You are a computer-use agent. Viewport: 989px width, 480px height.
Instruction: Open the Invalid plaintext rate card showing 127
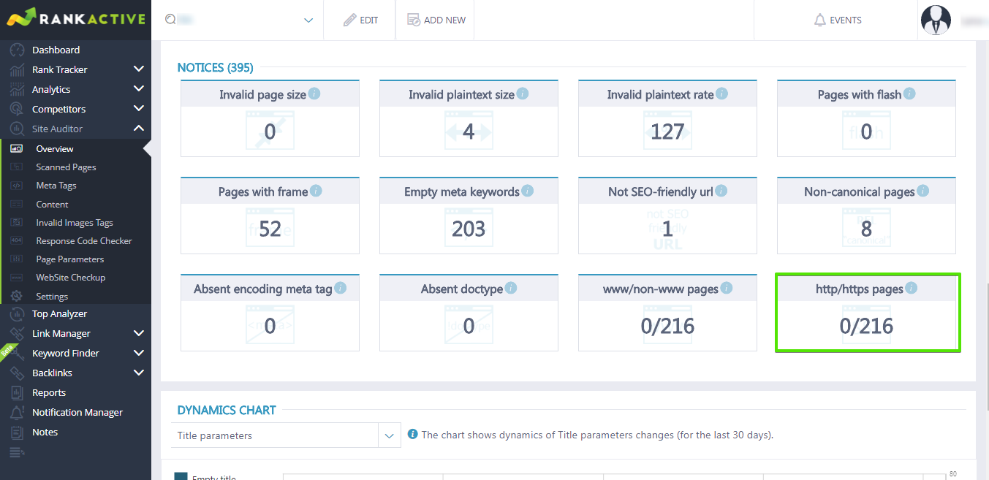(667, 118)
